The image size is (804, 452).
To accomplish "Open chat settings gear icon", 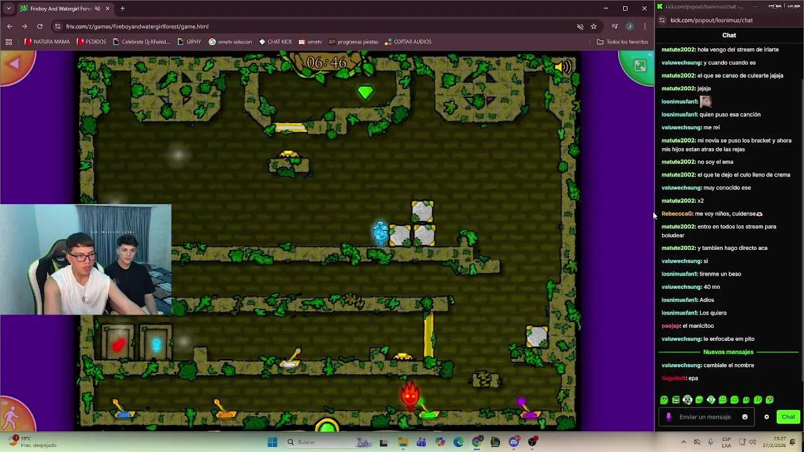I will click(x=766, y=417).
